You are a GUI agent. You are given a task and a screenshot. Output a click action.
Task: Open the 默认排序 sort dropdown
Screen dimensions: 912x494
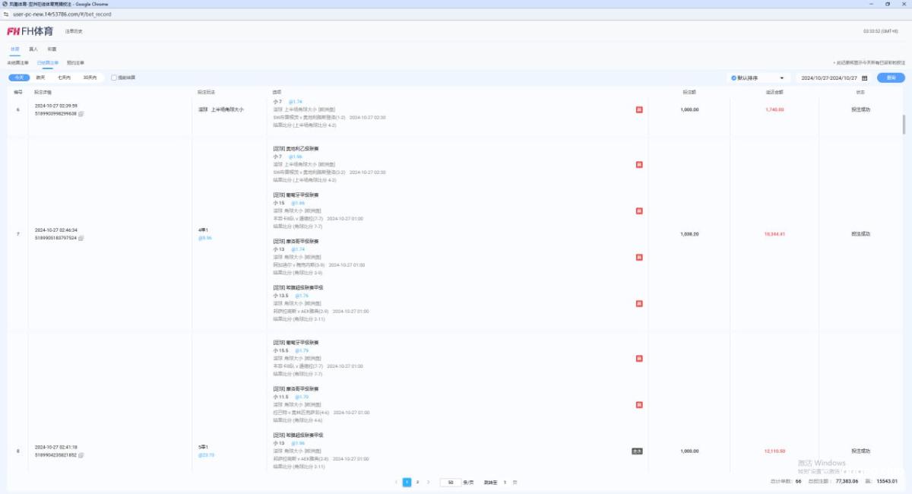tap(758, 78)
